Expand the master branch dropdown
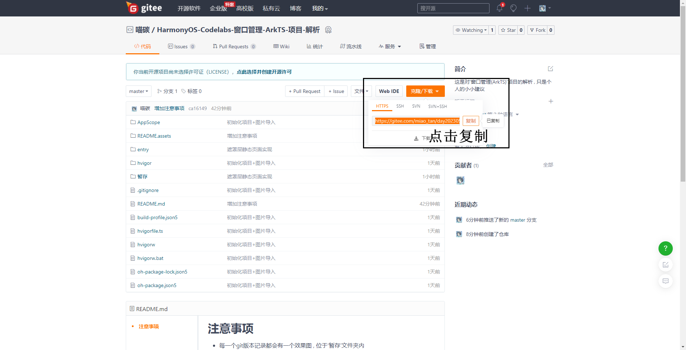The image size is (686, 350). click(139, 91)
